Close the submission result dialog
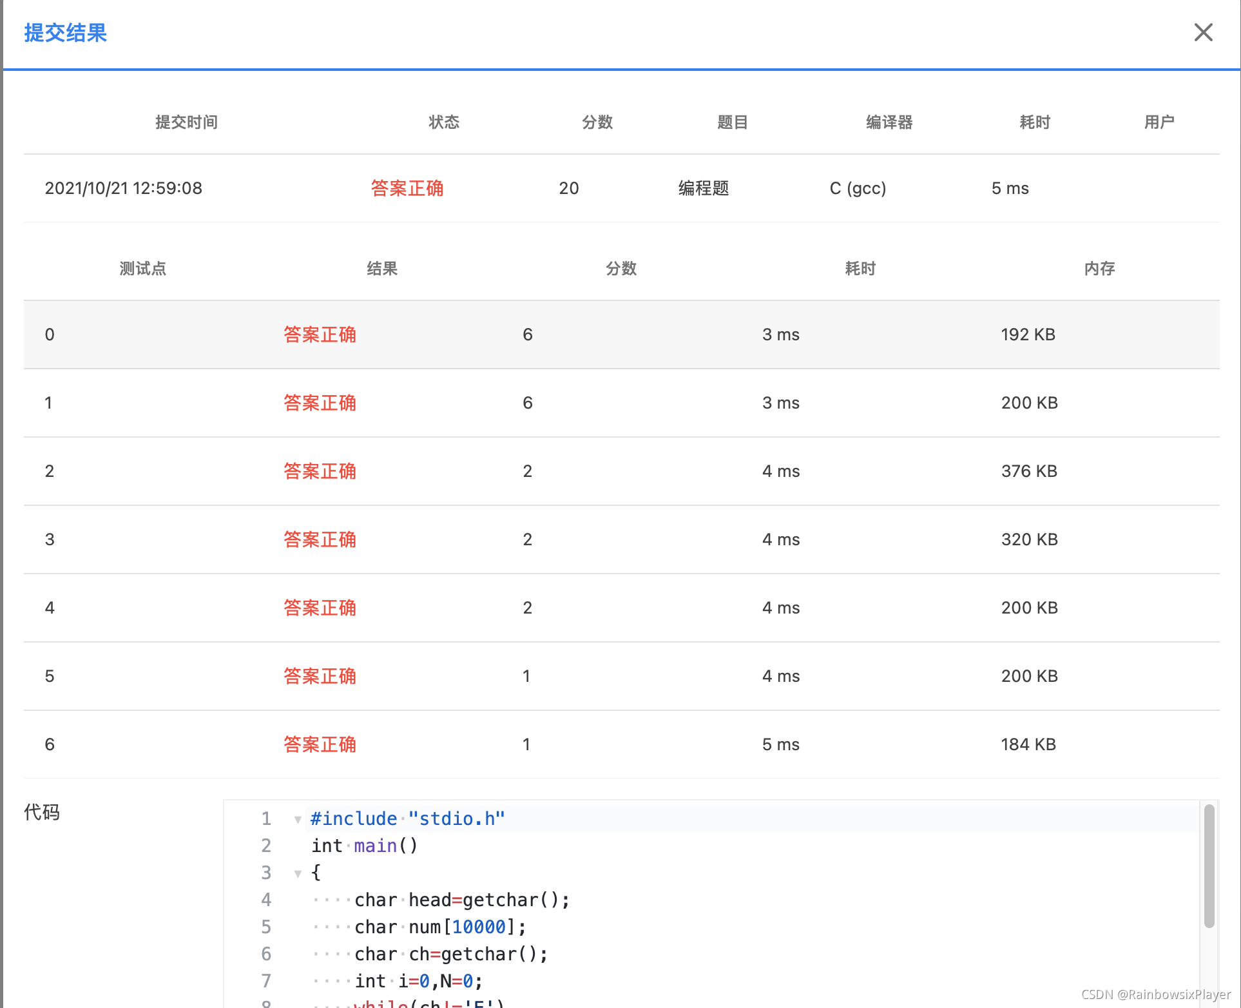This screenshot has height=1008, width=1241. [x=1202, y=32]
